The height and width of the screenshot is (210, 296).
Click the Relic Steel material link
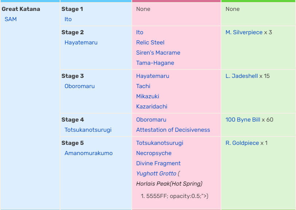[x=150, y=43]
